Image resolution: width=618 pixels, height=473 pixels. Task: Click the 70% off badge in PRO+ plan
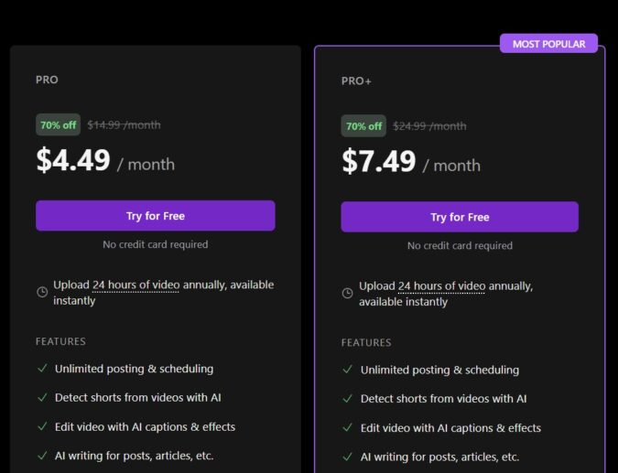363,126
